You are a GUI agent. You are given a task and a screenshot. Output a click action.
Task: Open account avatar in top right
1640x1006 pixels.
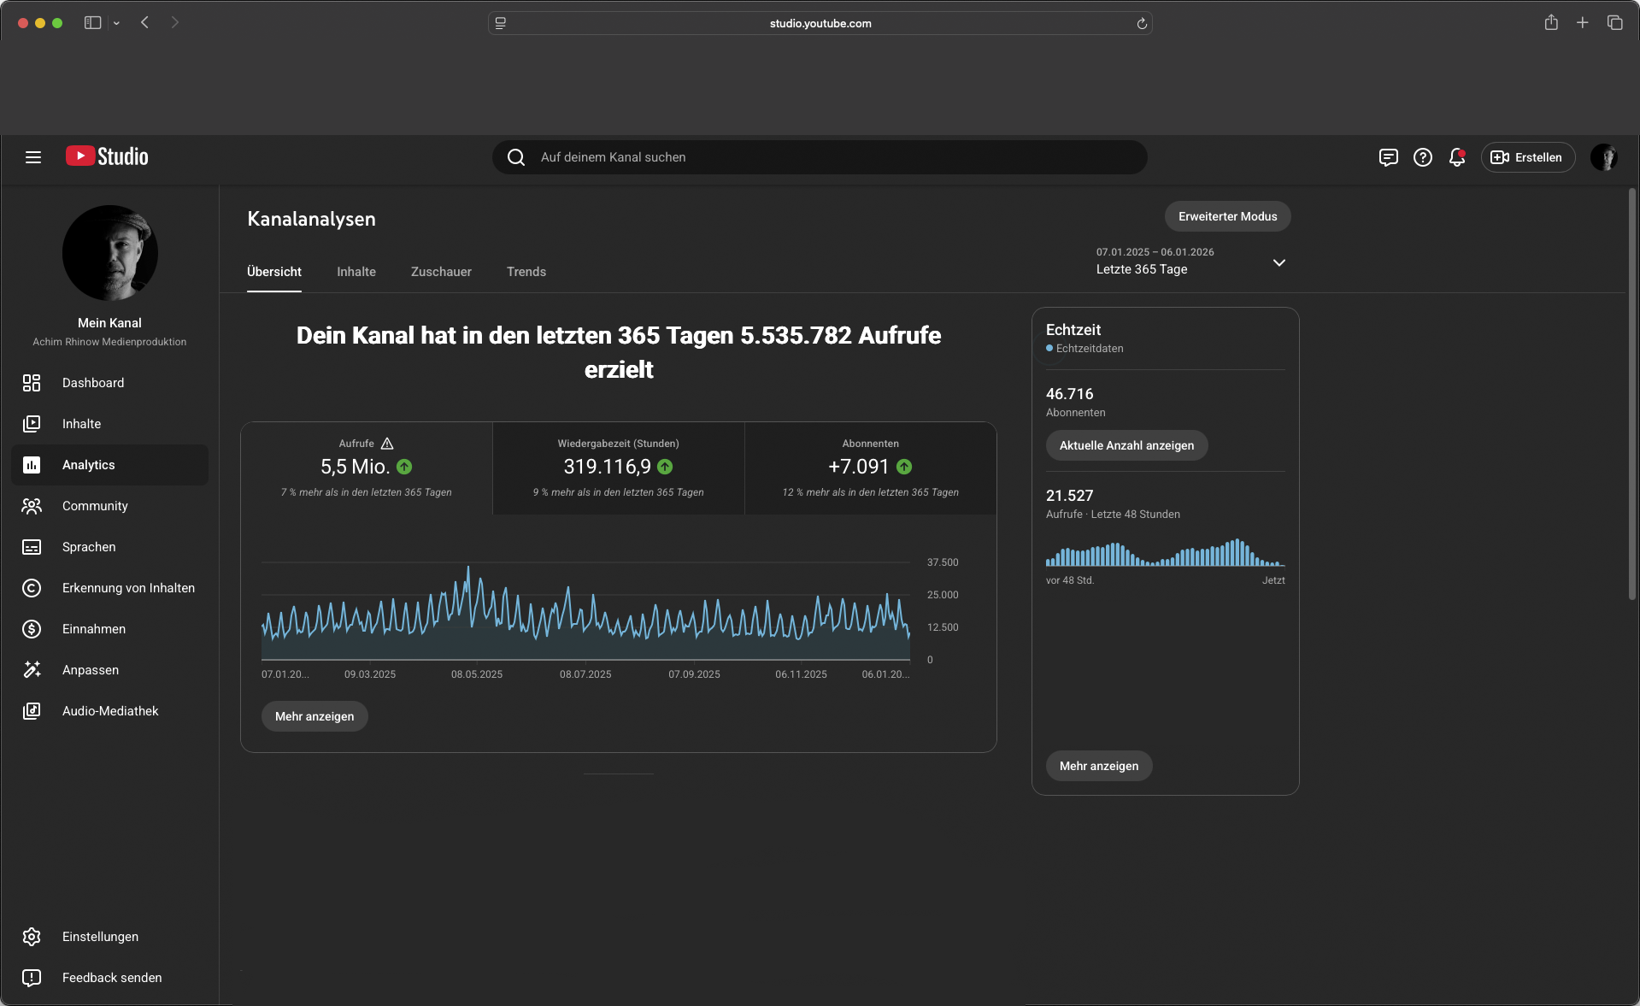[1603, 157]
